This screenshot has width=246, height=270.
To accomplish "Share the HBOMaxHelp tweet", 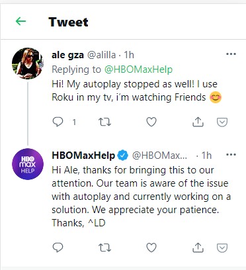I will (x=198, y=247).
